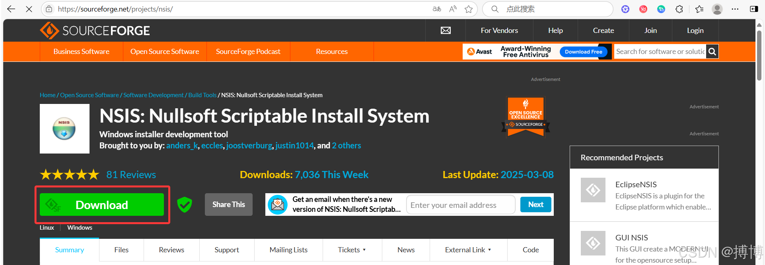Open the Support tab

[227, 250]
